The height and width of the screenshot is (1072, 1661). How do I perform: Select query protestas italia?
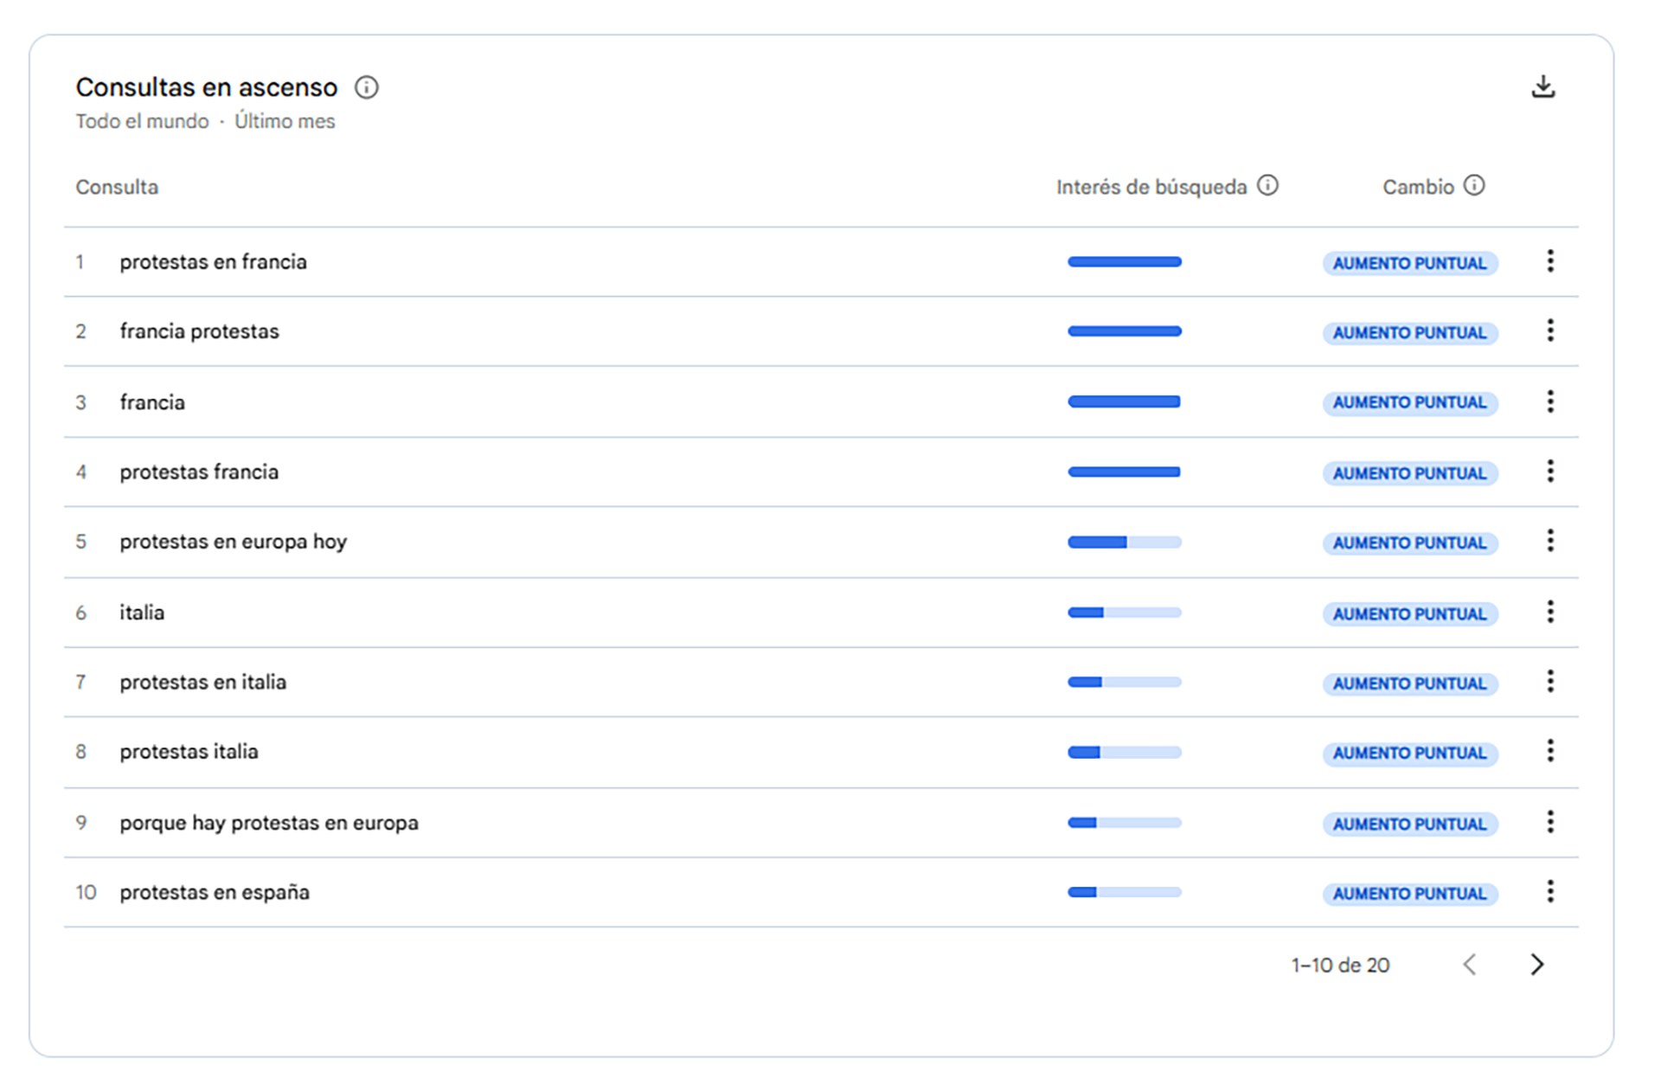tap(189, 752)
